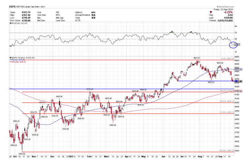248x165 pixels.
Task: Click the 4000 price axis label
Action: click(237, 107)
